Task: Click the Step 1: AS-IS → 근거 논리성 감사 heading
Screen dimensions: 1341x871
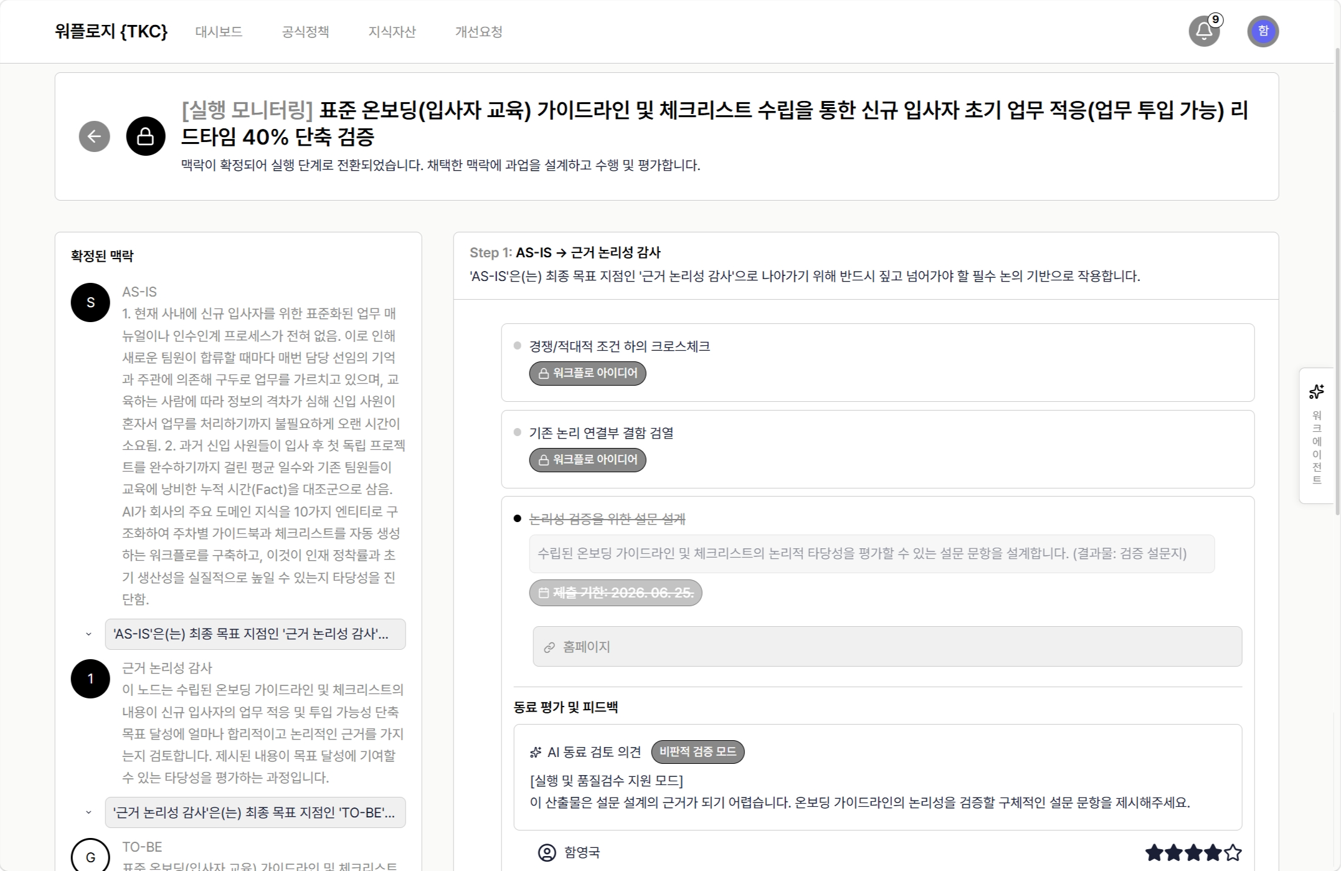Action: 565,252
